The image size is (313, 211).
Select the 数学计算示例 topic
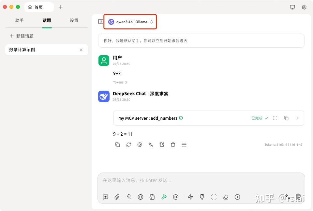47,50
